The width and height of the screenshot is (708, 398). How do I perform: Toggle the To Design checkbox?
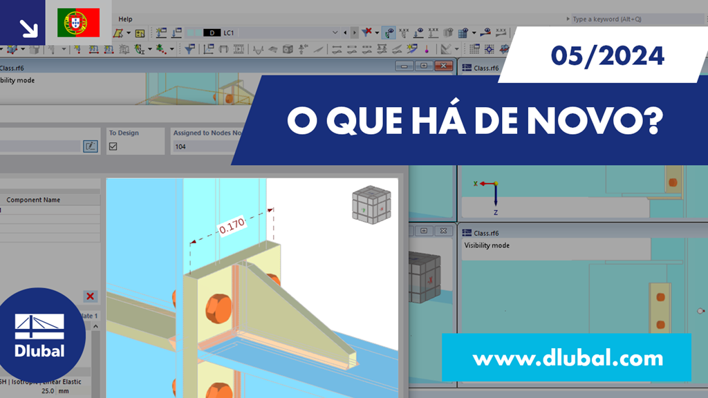[x=113, y=146]
